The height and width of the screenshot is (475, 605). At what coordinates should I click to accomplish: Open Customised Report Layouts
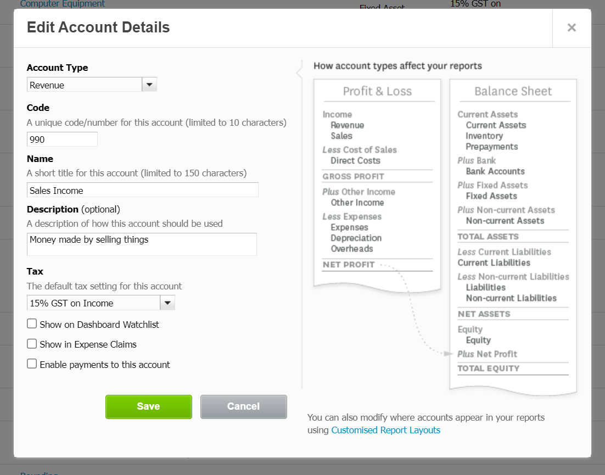pos(385,430)
